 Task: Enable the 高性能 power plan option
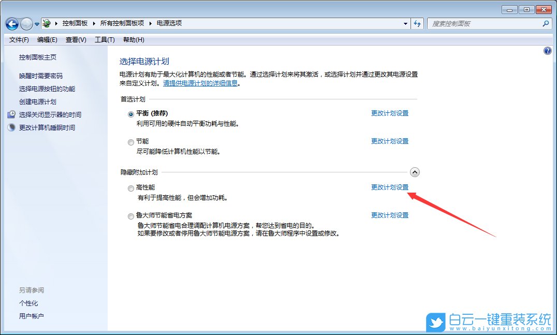click(x=130, y=188)
